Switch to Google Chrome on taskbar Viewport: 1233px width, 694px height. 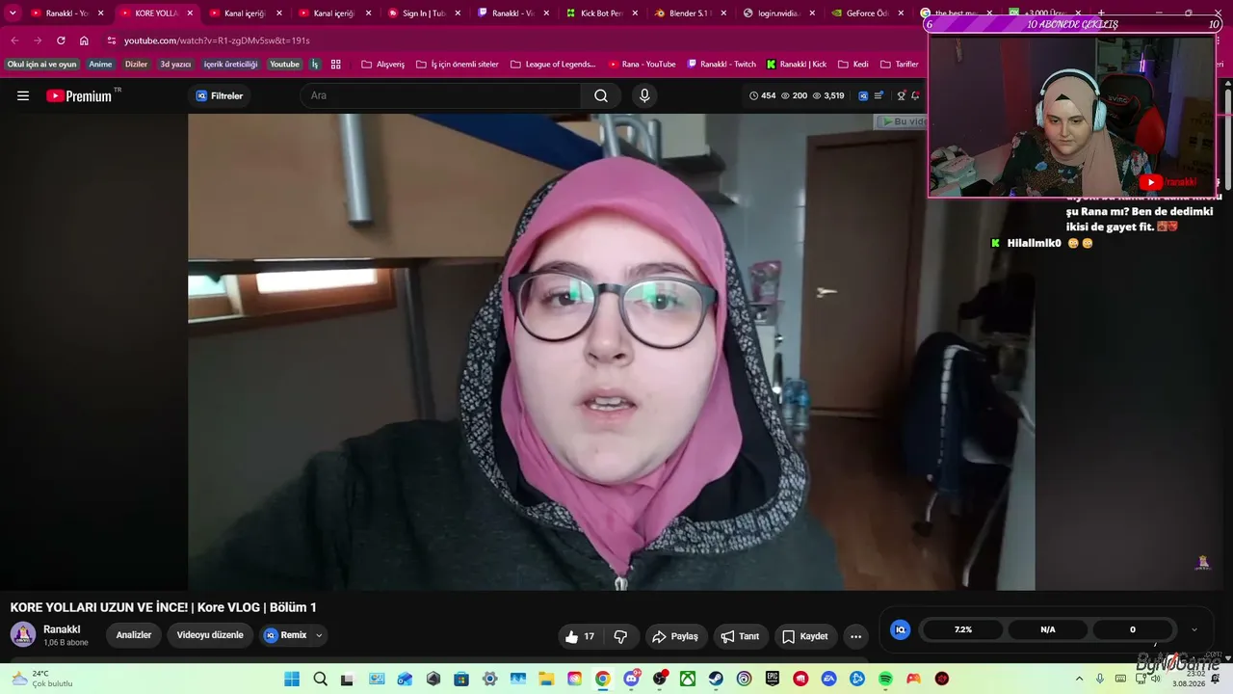tap(603, 679)
